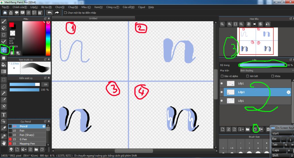Open the Công cụ(T) menu
294x158 pixels.
(113, 7)
